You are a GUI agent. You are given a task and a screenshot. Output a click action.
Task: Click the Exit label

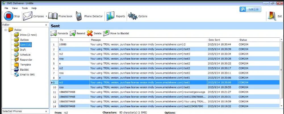point(280,16)
